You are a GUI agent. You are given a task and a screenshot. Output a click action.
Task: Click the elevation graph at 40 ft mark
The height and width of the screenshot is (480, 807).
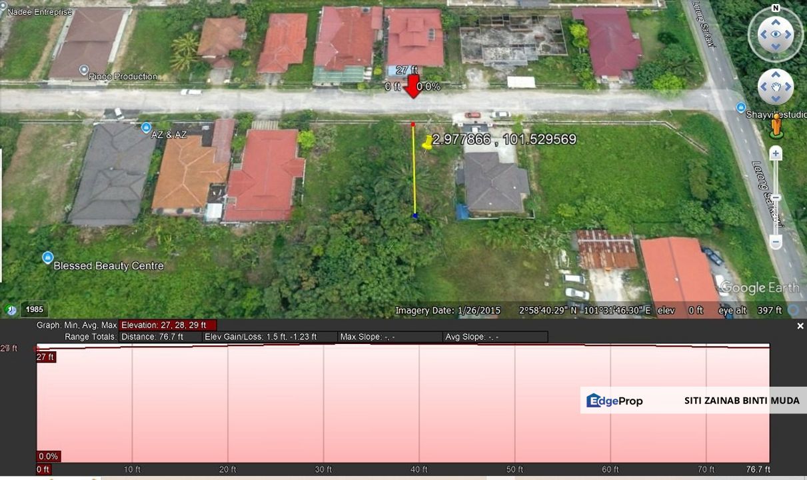(419, 403)
